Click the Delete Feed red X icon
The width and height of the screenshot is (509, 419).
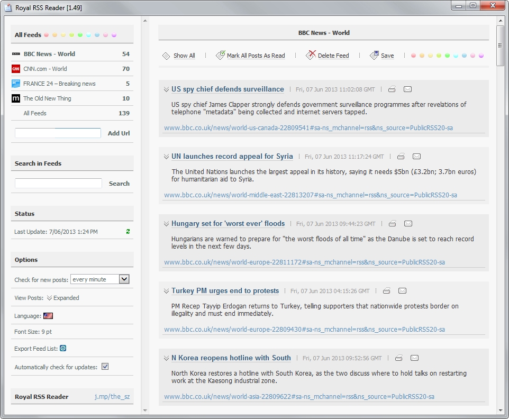[x=311, y=55]
